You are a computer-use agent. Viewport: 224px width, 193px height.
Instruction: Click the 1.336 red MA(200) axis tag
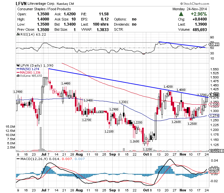click(214, 105)
